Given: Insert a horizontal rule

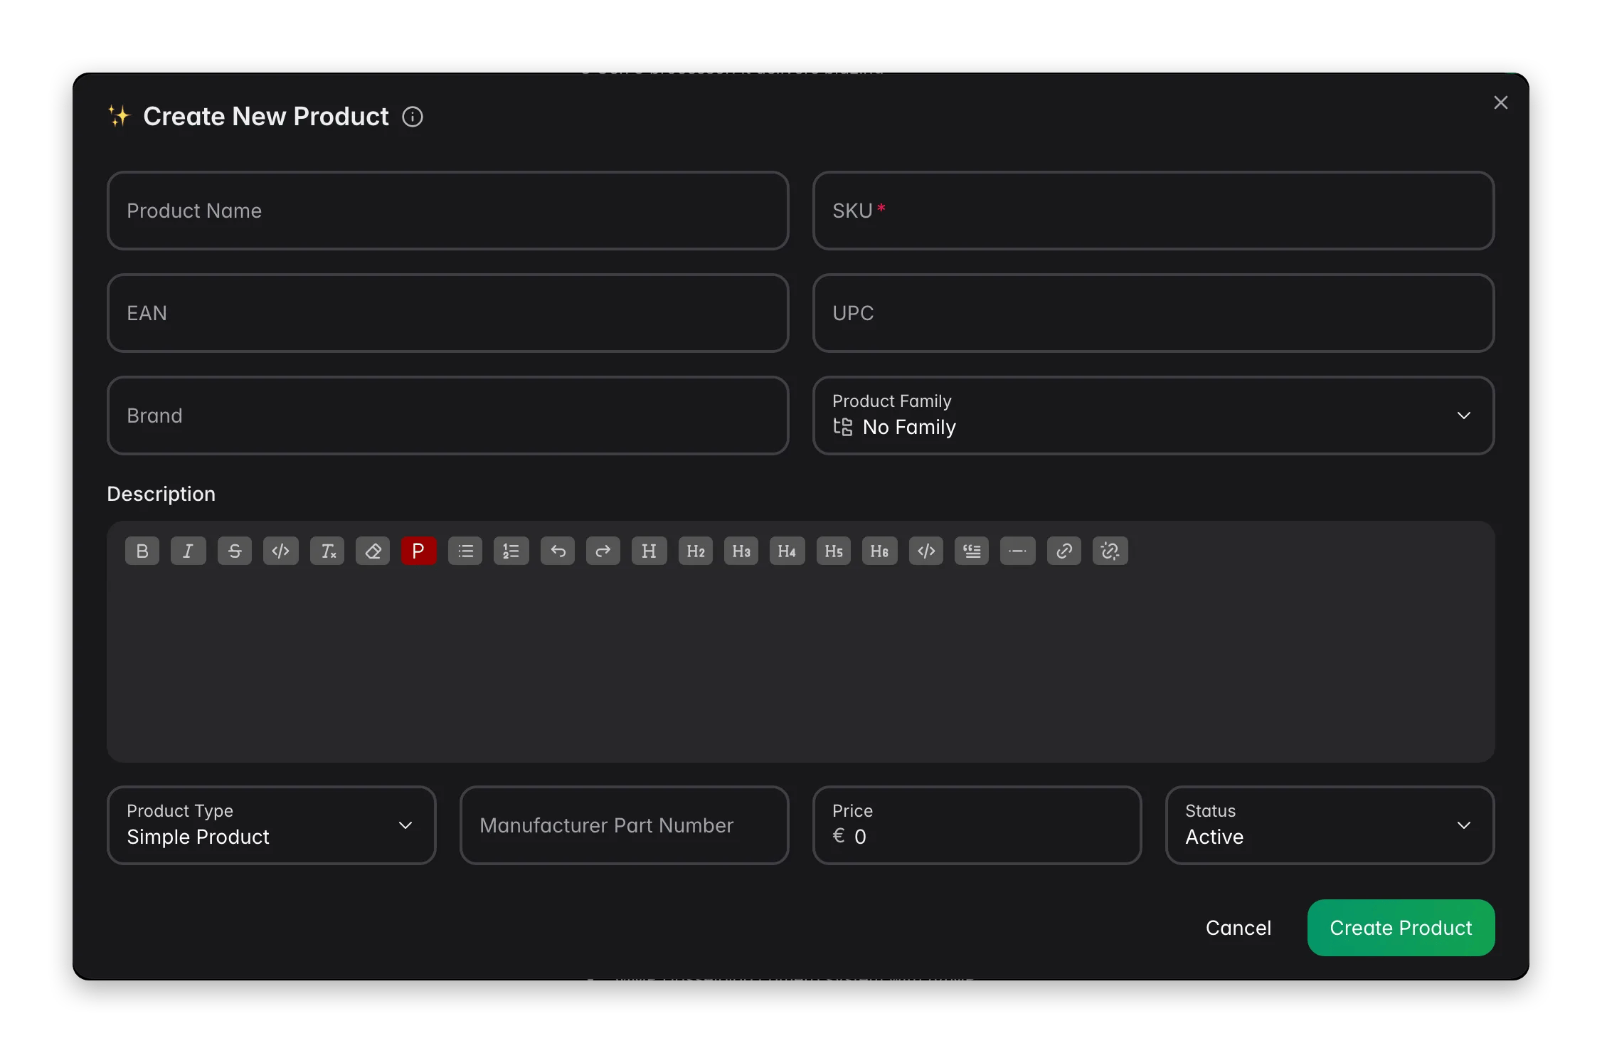Looking at the screenshot, I should coord(1017,551).
